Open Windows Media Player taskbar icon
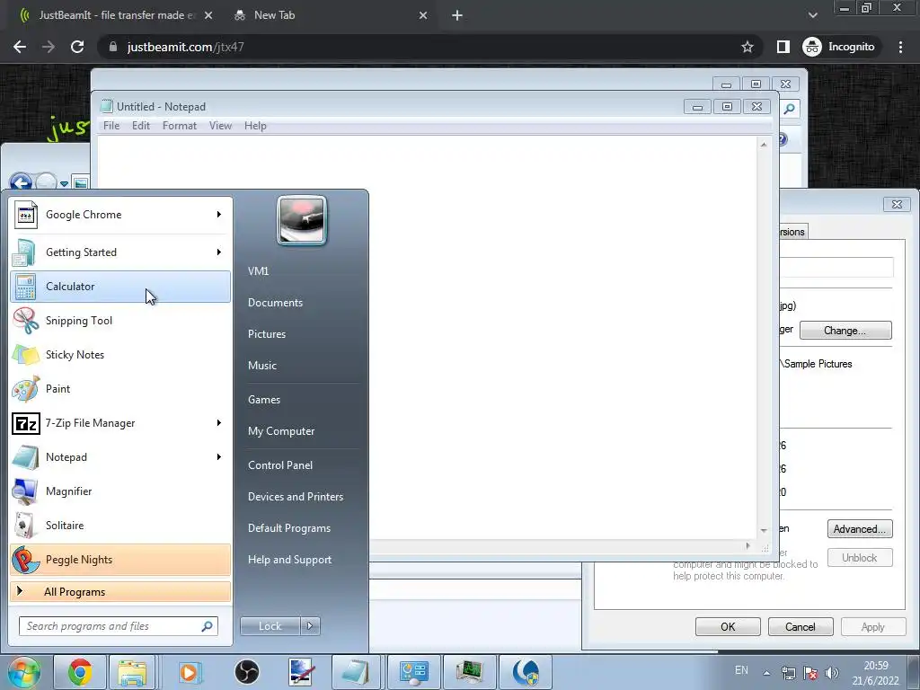 tap(189, 672)
